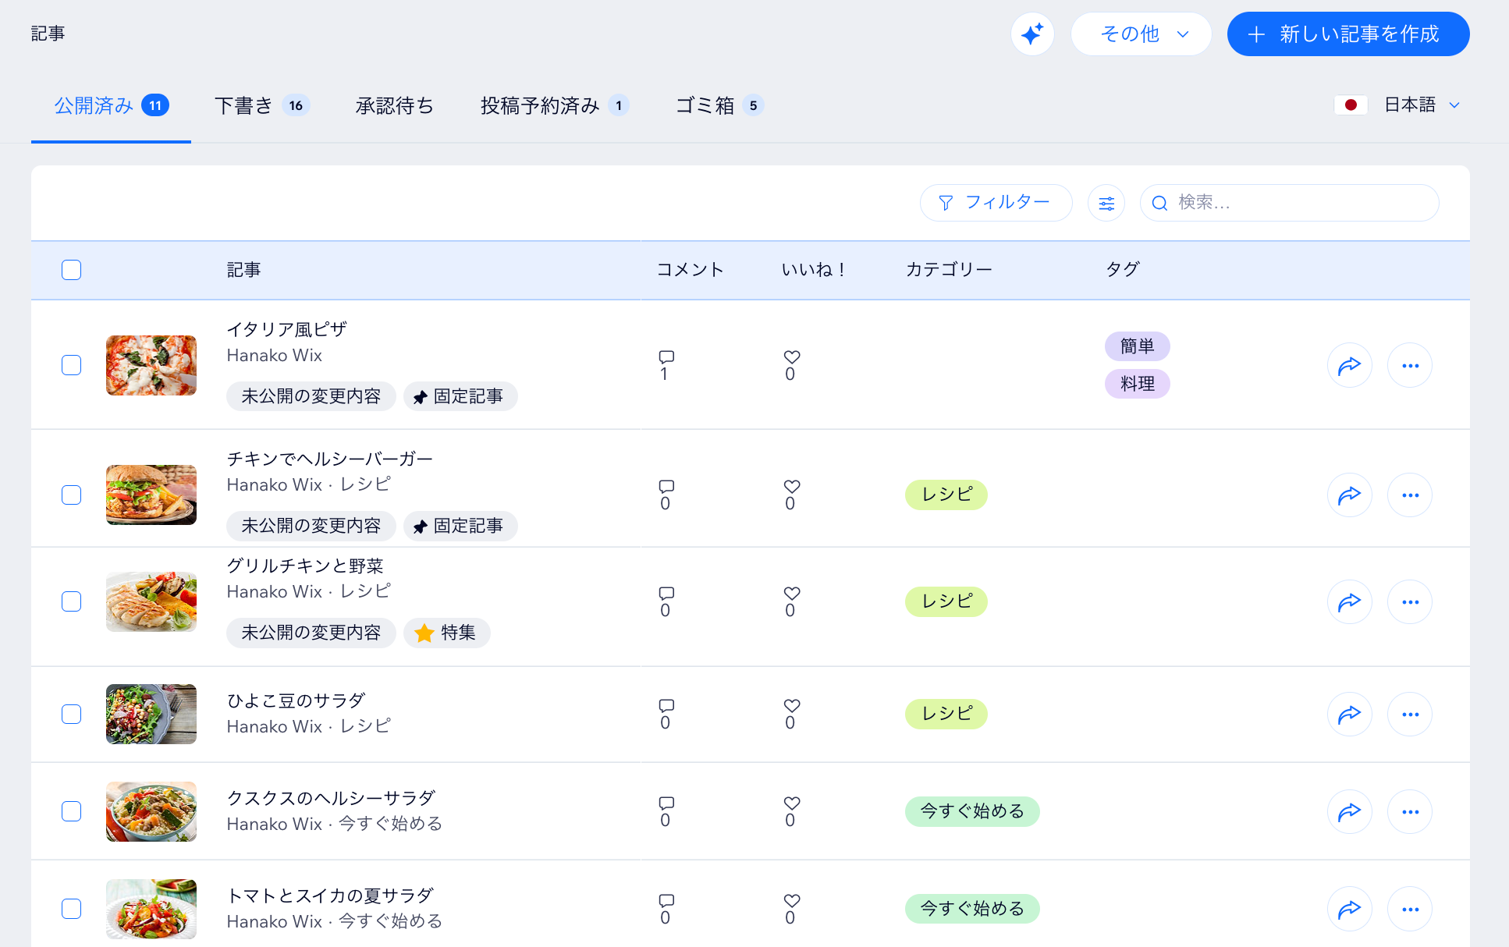1509x947 pixels.
Task: Open the more options menu for チキンでヘルシーバーガー
Action: click(1410, 495)
